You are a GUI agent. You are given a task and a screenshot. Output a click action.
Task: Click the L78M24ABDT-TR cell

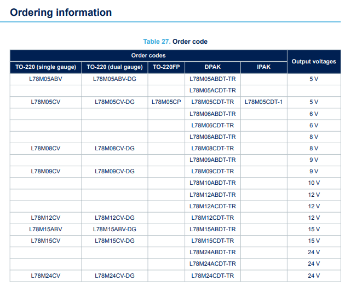tap(212, 253)
